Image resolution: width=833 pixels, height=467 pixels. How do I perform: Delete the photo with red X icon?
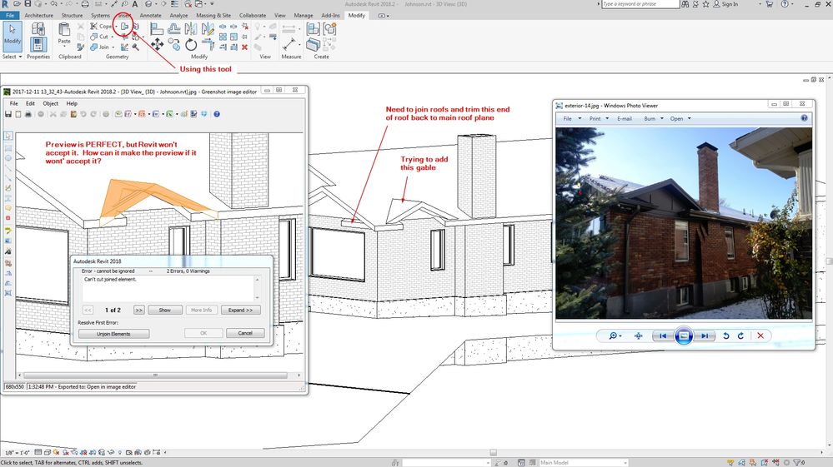coord(760,335)
